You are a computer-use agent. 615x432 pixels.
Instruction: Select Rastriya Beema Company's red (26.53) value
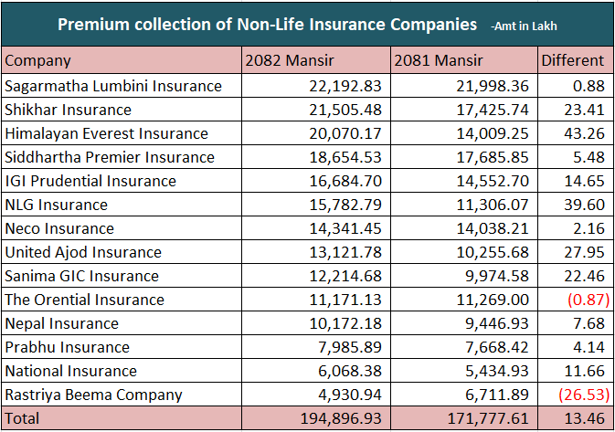pos(579,395)
